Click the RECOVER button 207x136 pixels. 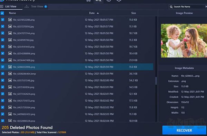(x=184, y=130)
